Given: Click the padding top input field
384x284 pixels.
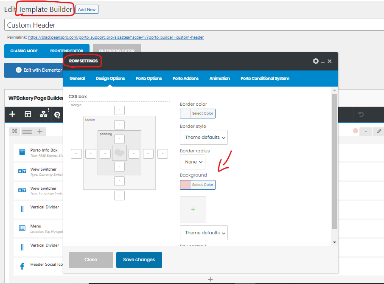Looking at the screenshot, I should [x=119, y=139].
